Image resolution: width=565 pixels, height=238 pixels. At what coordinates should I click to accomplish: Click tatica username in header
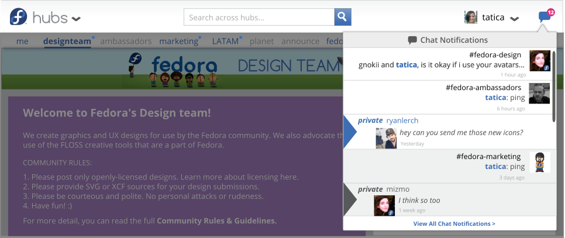(493, 18)
